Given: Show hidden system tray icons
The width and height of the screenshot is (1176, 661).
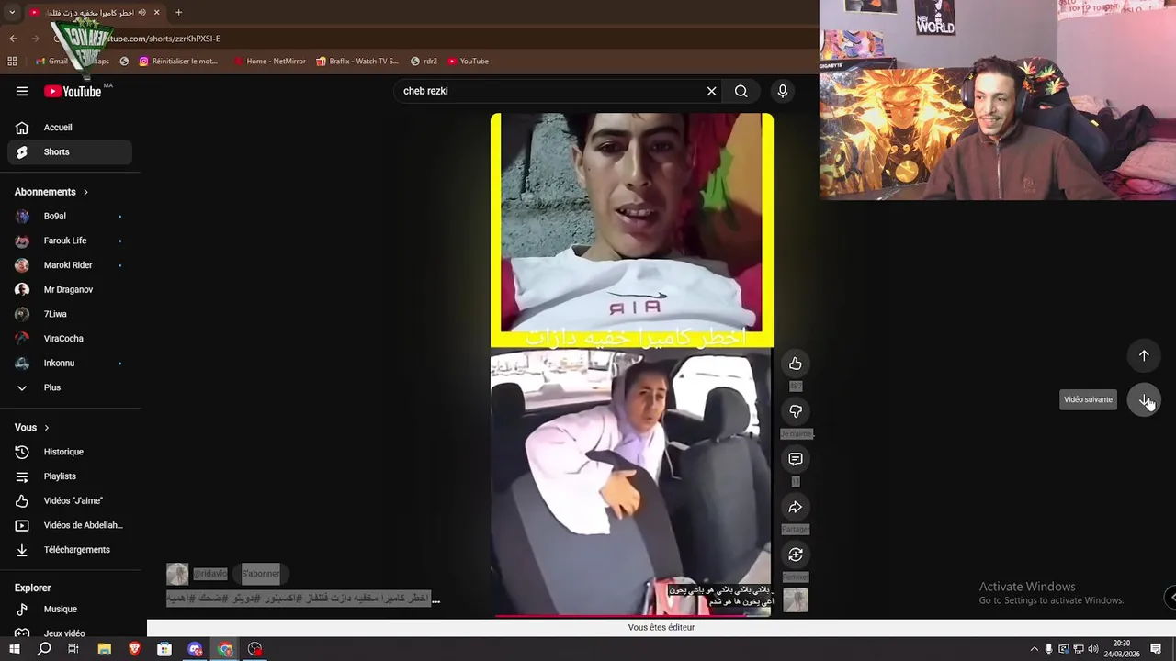Looking at the screenshot, I should 1034,649.
